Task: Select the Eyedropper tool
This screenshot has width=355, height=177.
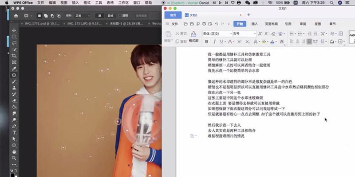Action: point(14,69)
